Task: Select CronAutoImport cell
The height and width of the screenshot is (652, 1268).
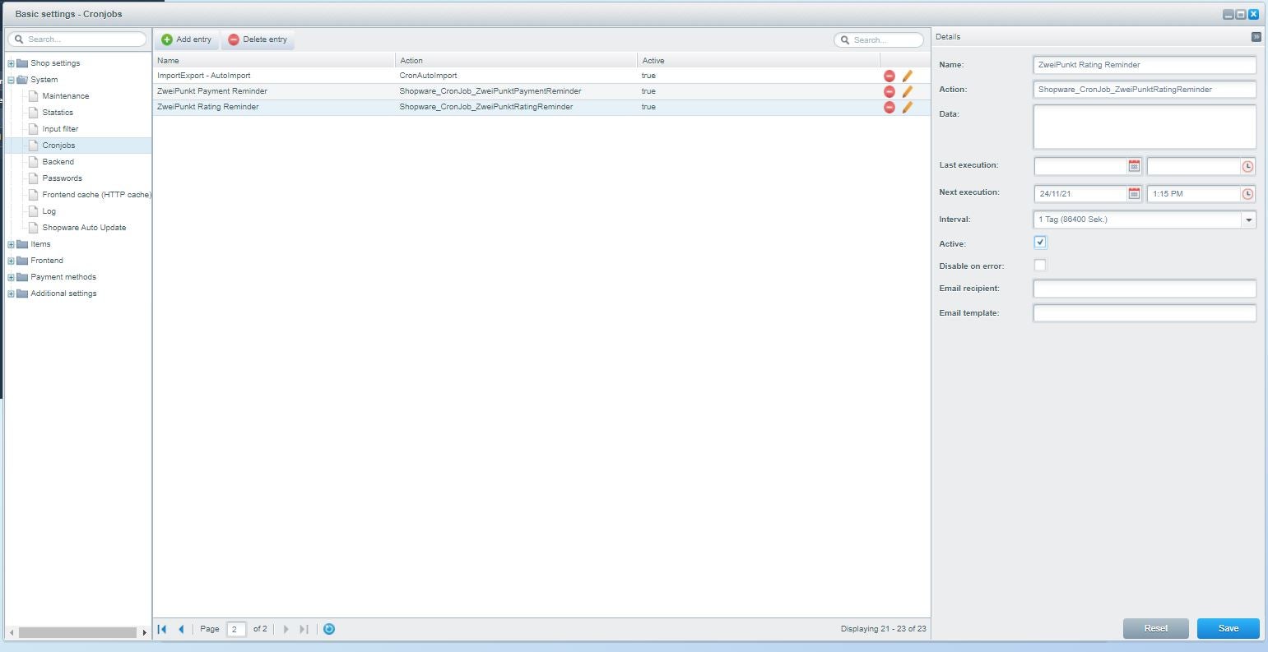Action: [516, 76]
